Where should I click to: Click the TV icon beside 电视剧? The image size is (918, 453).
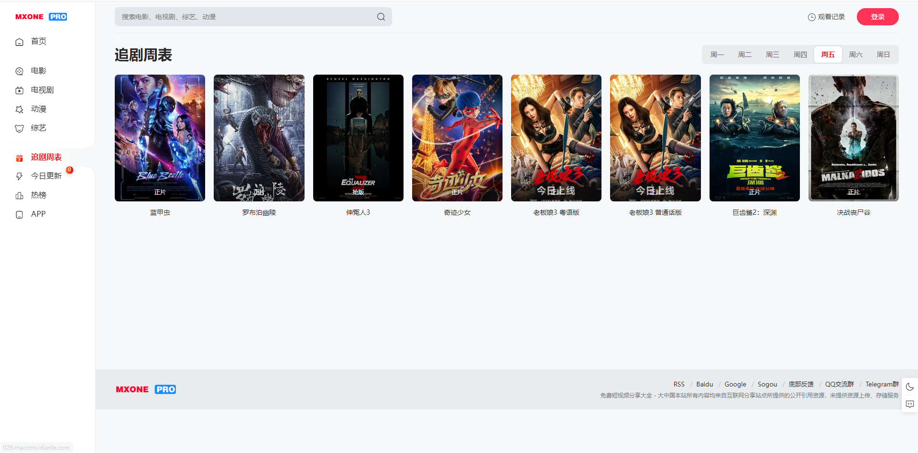(x=19, y=90)
